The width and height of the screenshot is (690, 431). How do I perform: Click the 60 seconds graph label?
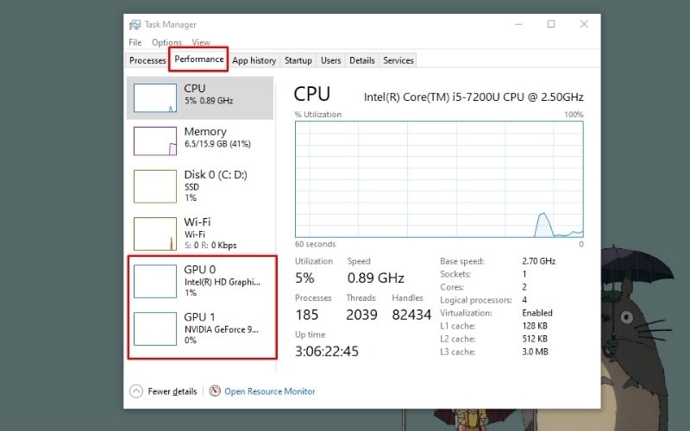pos(315,244)
